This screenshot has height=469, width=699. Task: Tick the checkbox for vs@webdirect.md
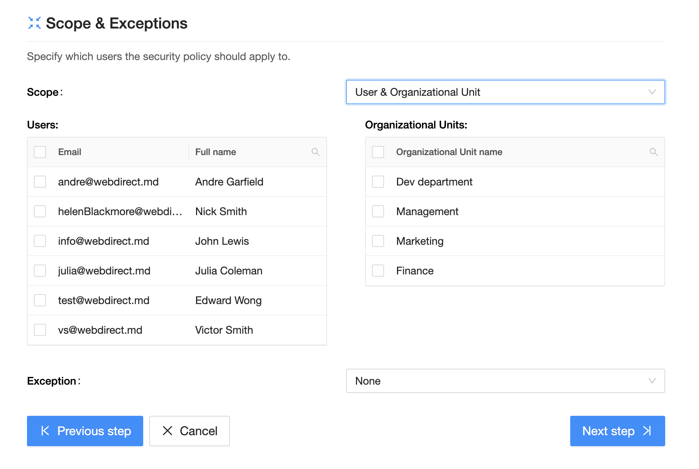(40, 330)
